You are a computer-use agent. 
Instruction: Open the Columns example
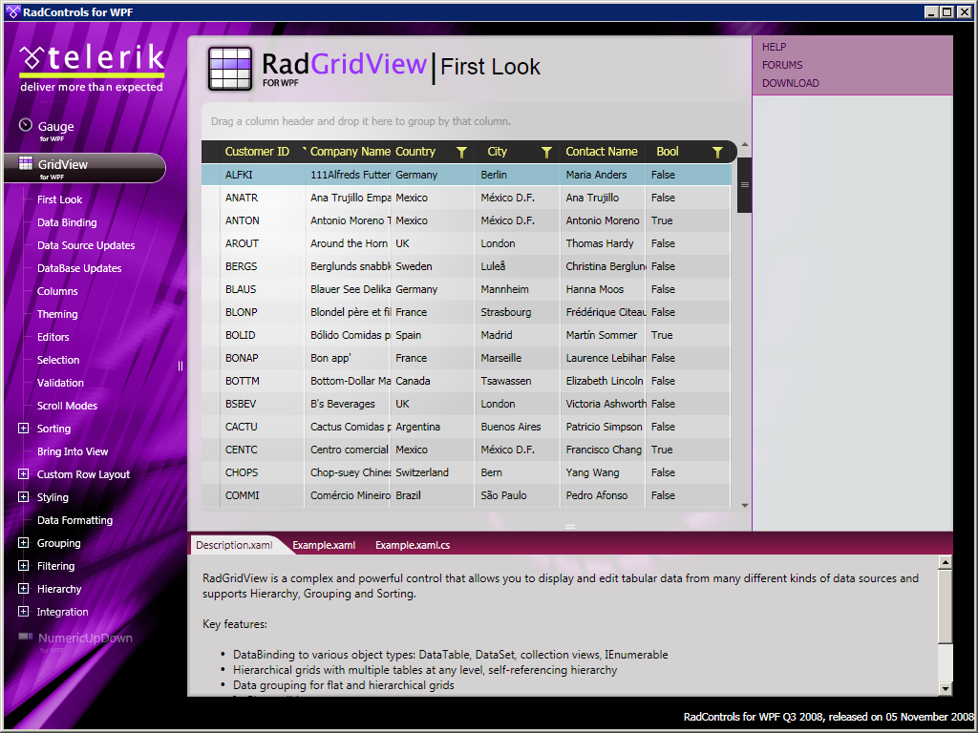[57, 291]
